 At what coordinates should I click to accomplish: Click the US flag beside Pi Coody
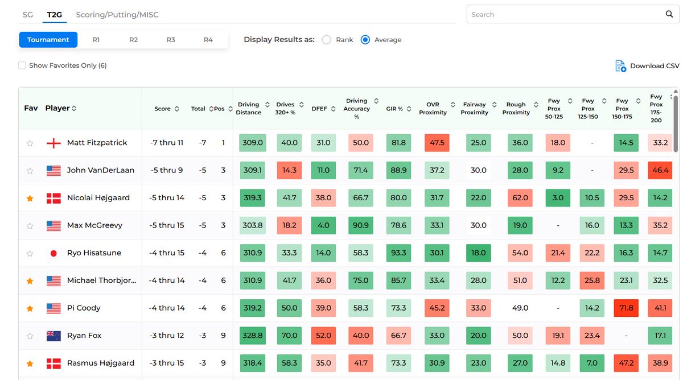54,308
